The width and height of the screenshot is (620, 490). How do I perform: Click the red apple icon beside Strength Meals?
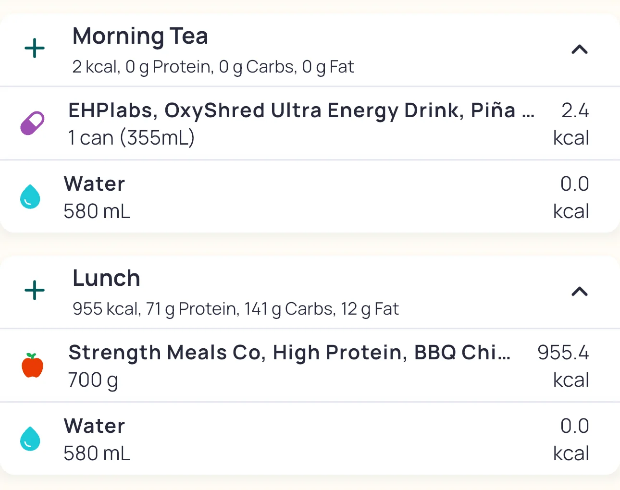point(33,366)
